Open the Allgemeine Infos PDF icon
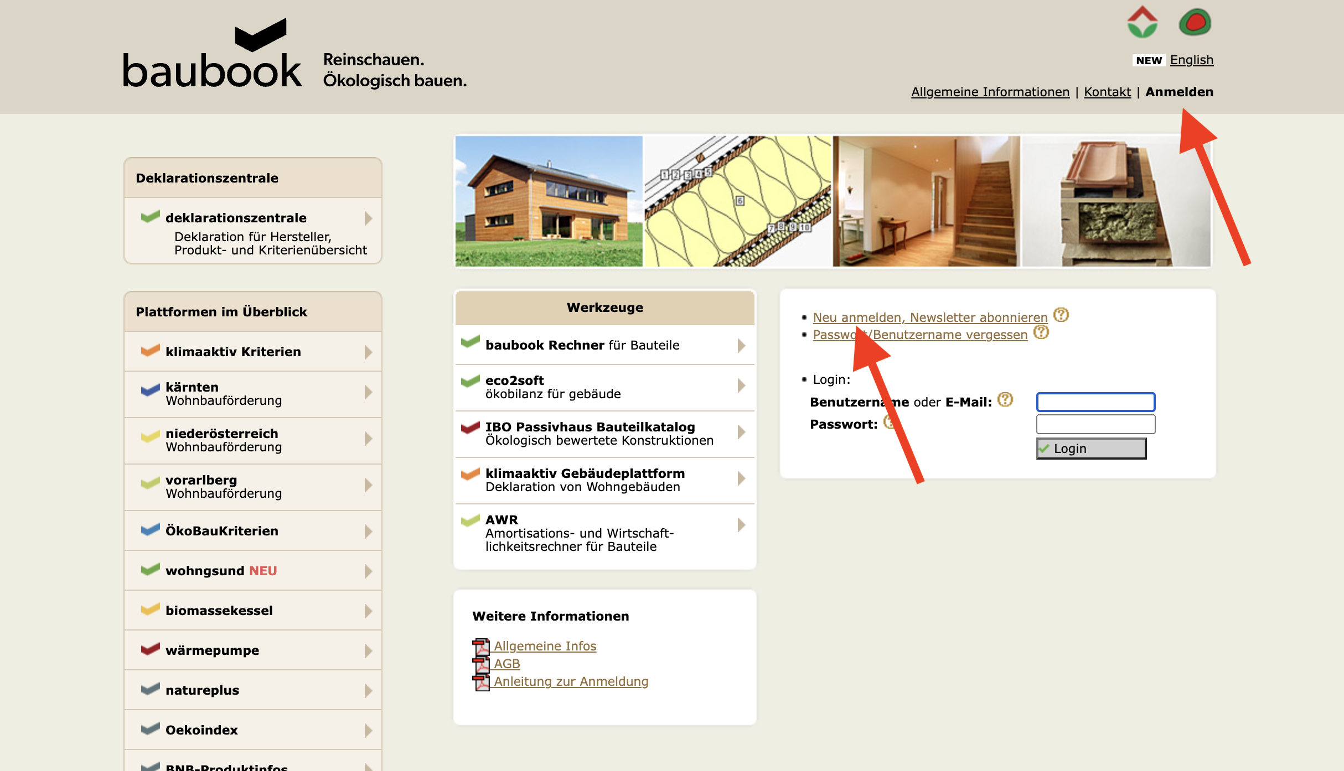Screen dimensions: 1344x771 coord(481,646)
